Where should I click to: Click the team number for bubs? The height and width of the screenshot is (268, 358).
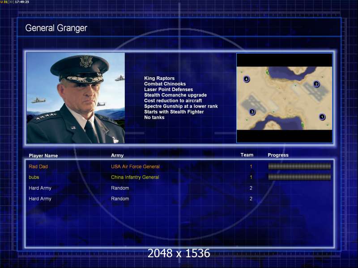point(251,177)
